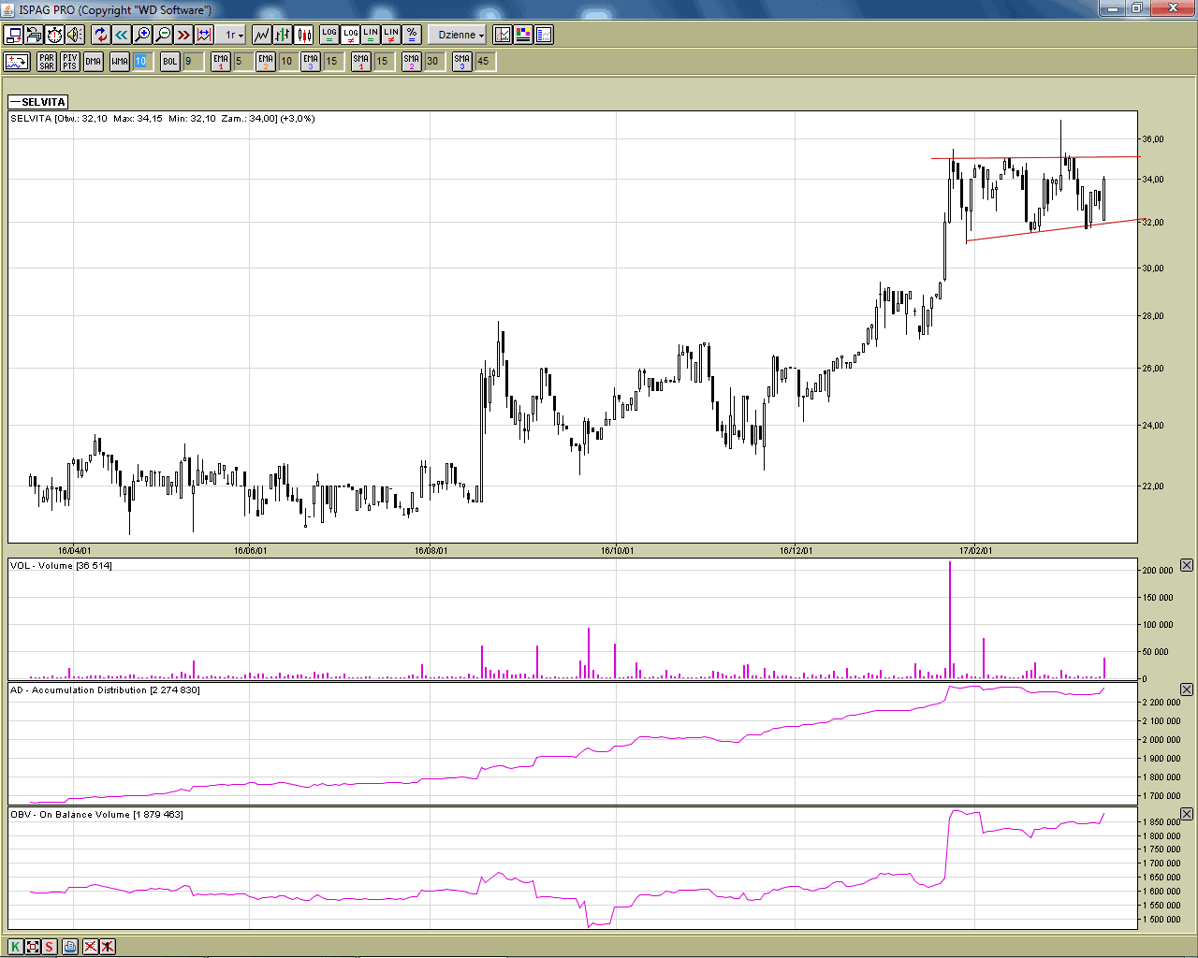Toggle the BOL Bollinger bands indicator
Viewport: 1198px width, 958px height.
(x=169, y=62)
